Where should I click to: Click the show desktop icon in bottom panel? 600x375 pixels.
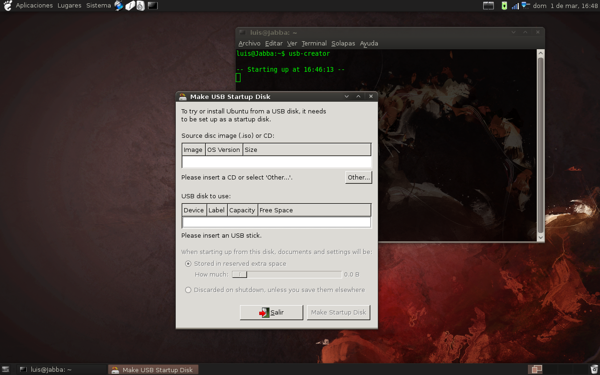[6, 369]
